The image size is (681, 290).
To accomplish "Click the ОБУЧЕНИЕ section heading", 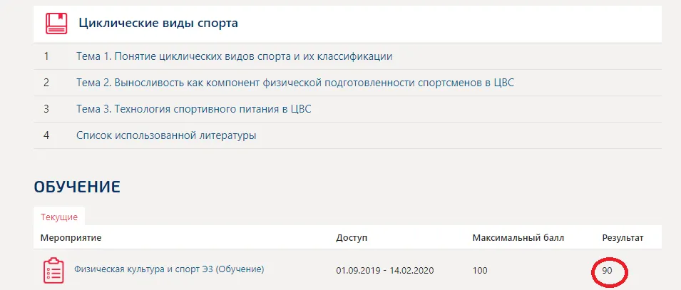I will 76,187.
